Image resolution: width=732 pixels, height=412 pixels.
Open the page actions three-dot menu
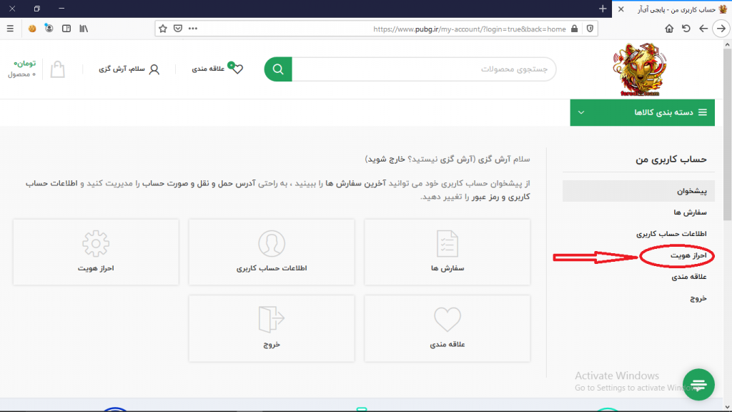click(x=193, y=29)
